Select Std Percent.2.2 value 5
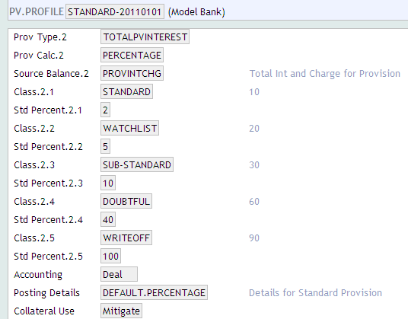This screenshot has width=408, height=319. pos(105,146)
